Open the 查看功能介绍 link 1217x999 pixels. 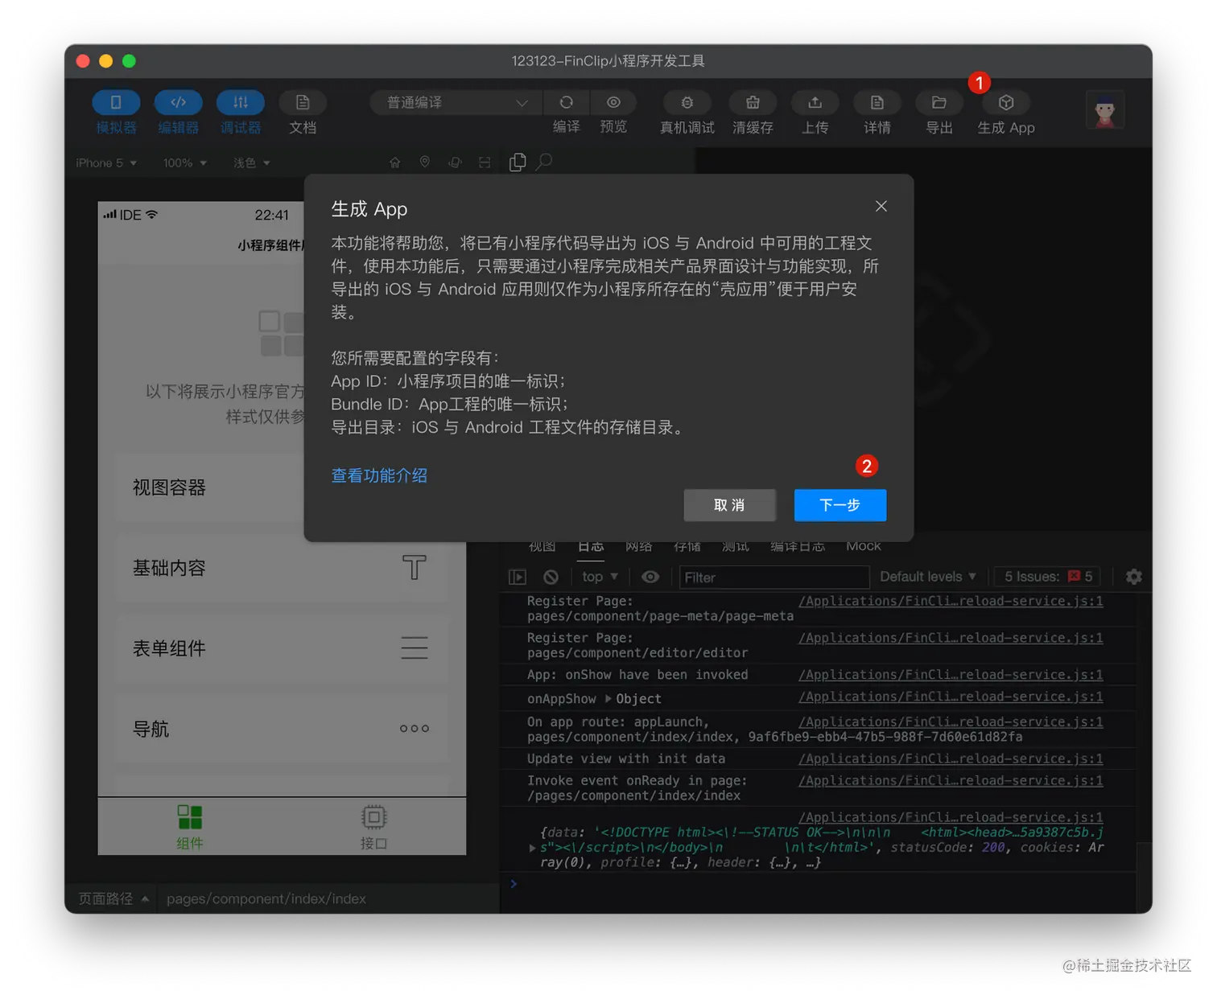(379, 475)
